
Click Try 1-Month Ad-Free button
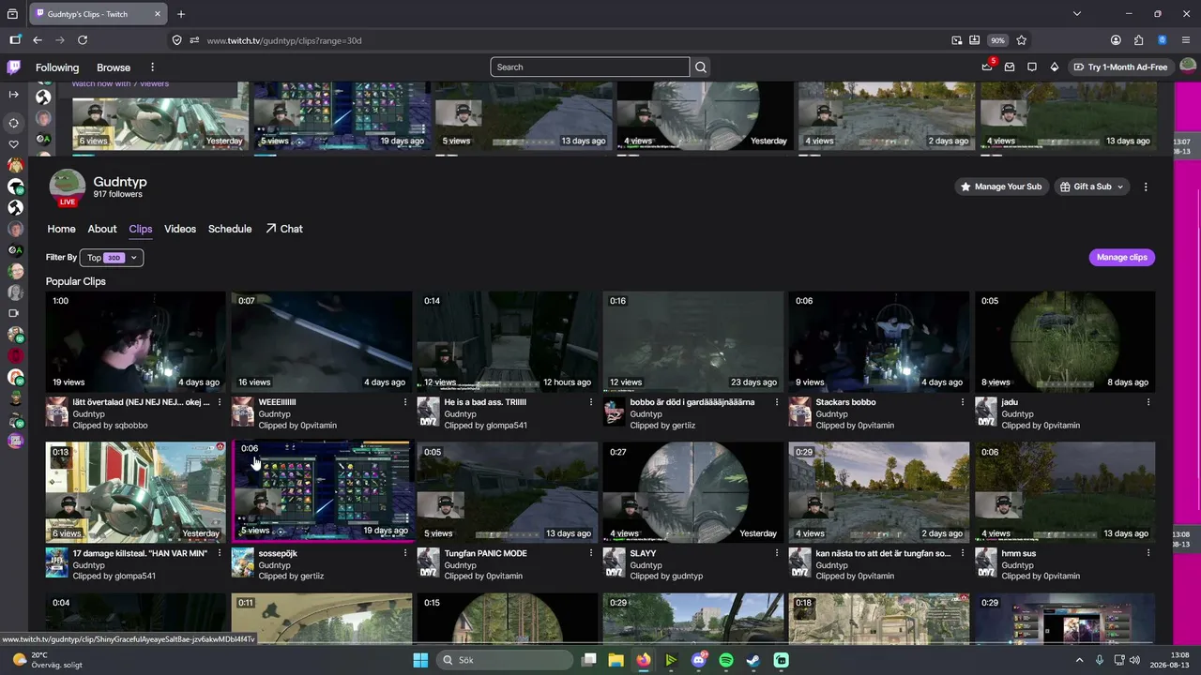(x=1120, y=67)
